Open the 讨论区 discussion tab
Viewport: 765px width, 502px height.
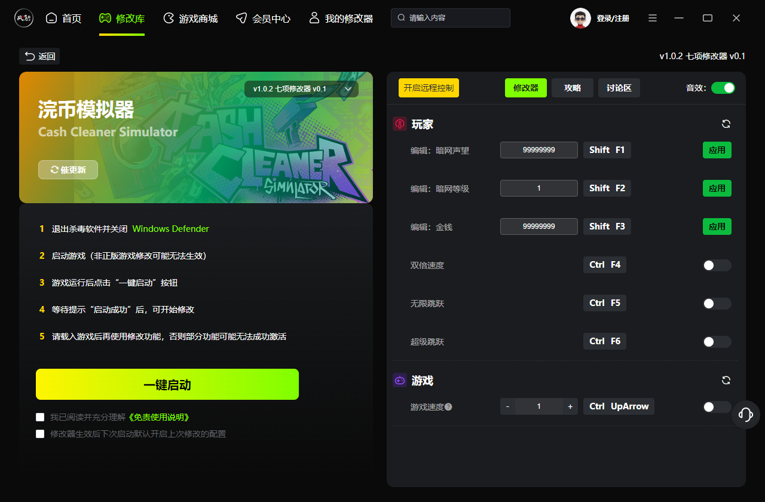point(619,88)
